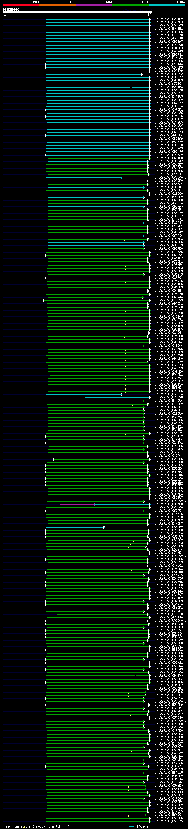188x829 pixels.
Task: Select hit UniRef100_A5BEJ8
Action: [168, 38]
